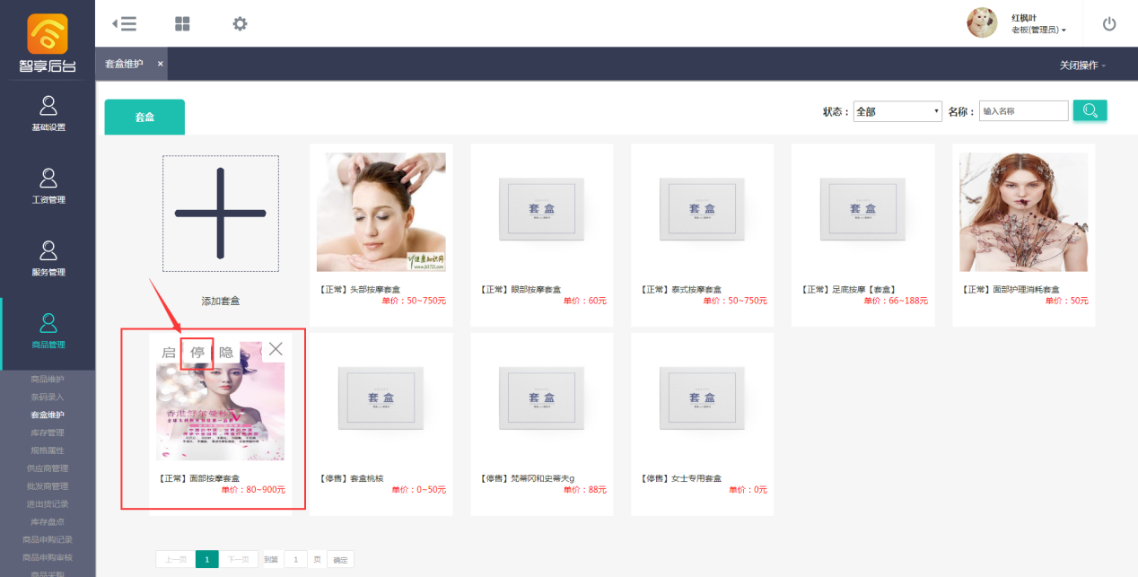Open the settings gear icon in top bar

(x=240, y=24)
